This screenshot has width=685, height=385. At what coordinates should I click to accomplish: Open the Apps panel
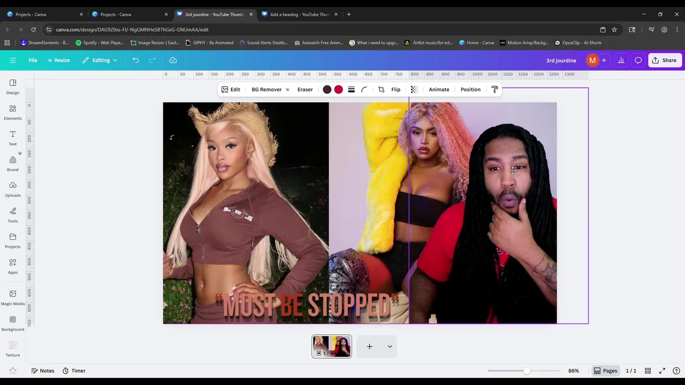pos(13,266)
